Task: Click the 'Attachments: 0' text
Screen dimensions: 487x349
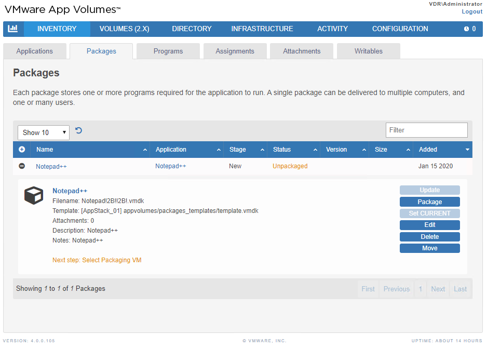Action: [x=73, y=221]
